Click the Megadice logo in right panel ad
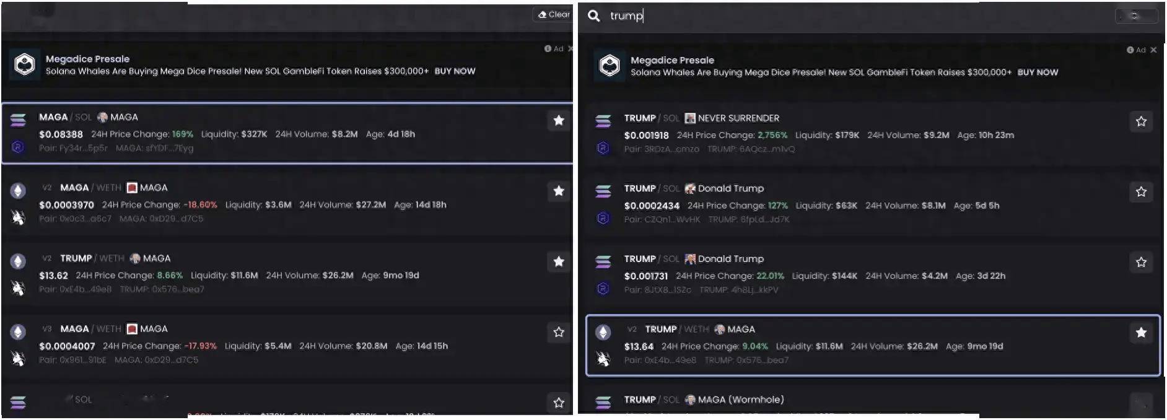Viewport: 1167px width, 420px height. (610, 65)
